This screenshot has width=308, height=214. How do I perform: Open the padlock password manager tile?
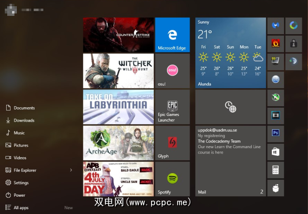coord(294,44)
